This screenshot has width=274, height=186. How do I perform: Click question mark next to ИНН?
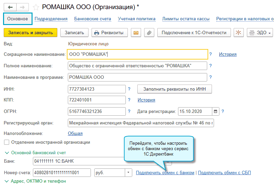129,89
